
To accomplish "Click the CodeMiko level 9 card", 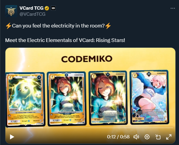I will 108,98.
